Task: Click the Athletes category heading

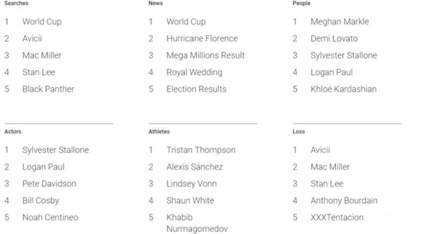Action: (159, 132)
